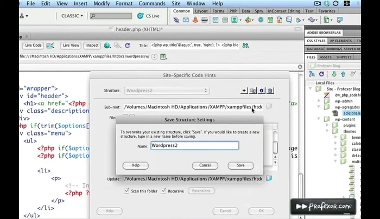Open the Images dropdown arrow
Image resolution: width=380 pixels, height=219 pixels.
(240, 20)
